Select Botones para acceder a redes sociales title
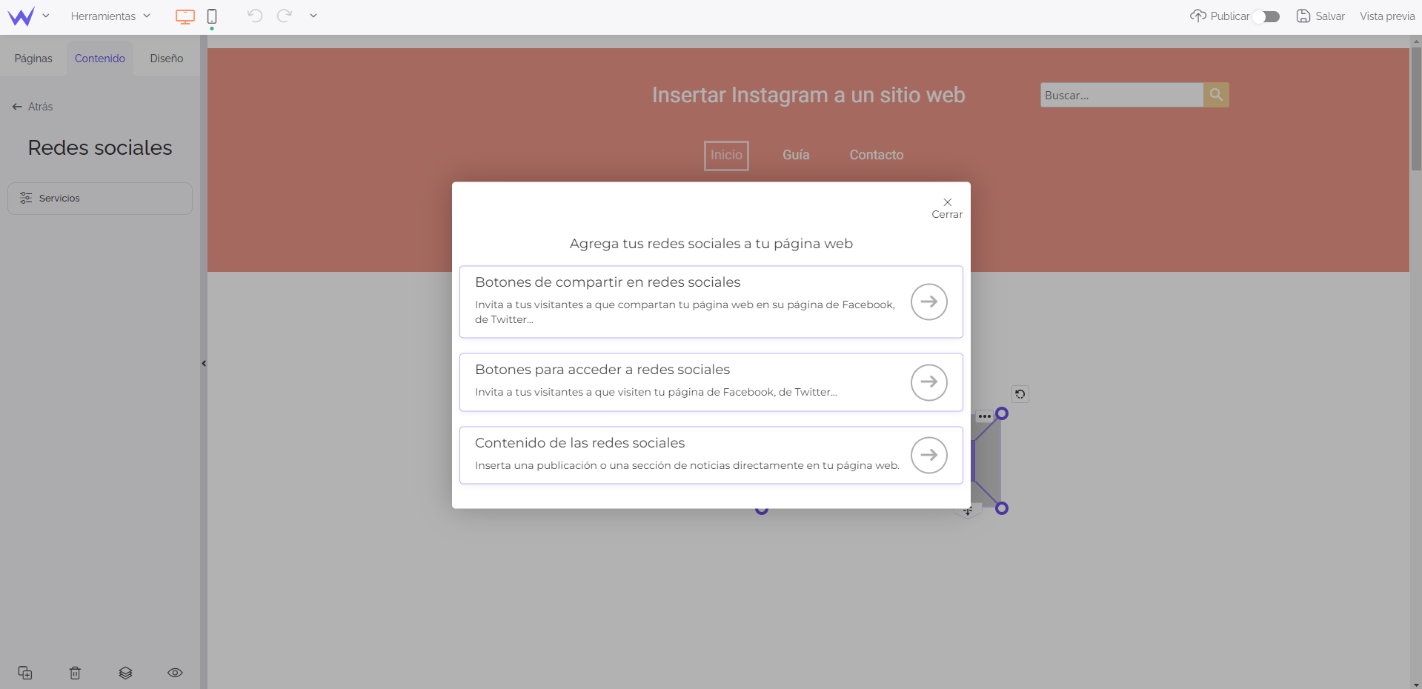The width and height of the screenshot is (1422, 689). (602, 370)
